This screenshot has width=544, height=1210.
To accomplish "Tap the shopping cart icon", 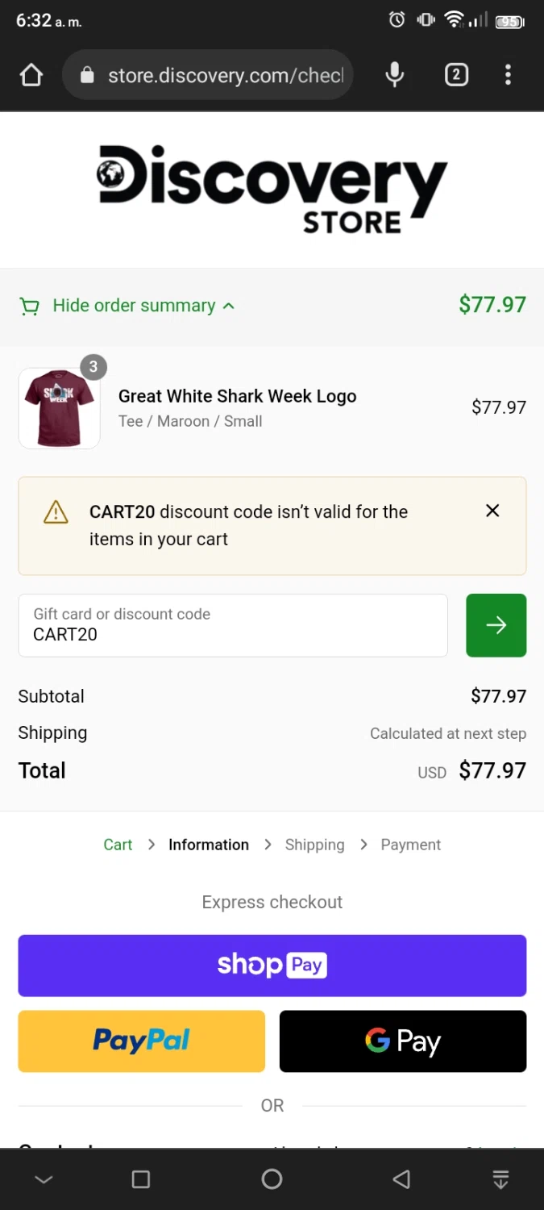I will coord(30,307).
